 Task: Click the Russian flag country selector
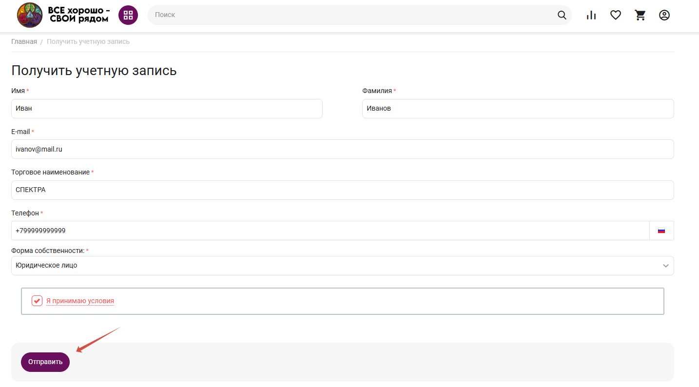coord(661,231)
